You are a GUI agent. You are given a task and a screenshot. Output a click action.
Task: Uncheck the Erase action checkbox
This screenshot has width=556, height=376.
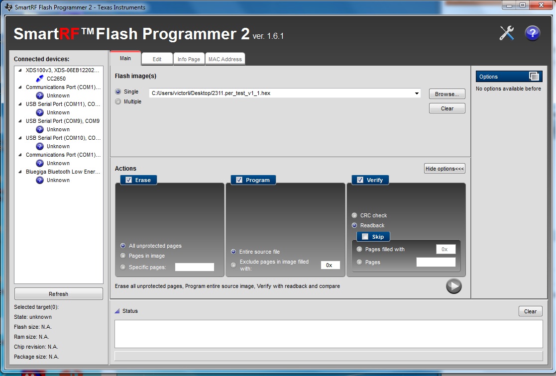[128, 180]
